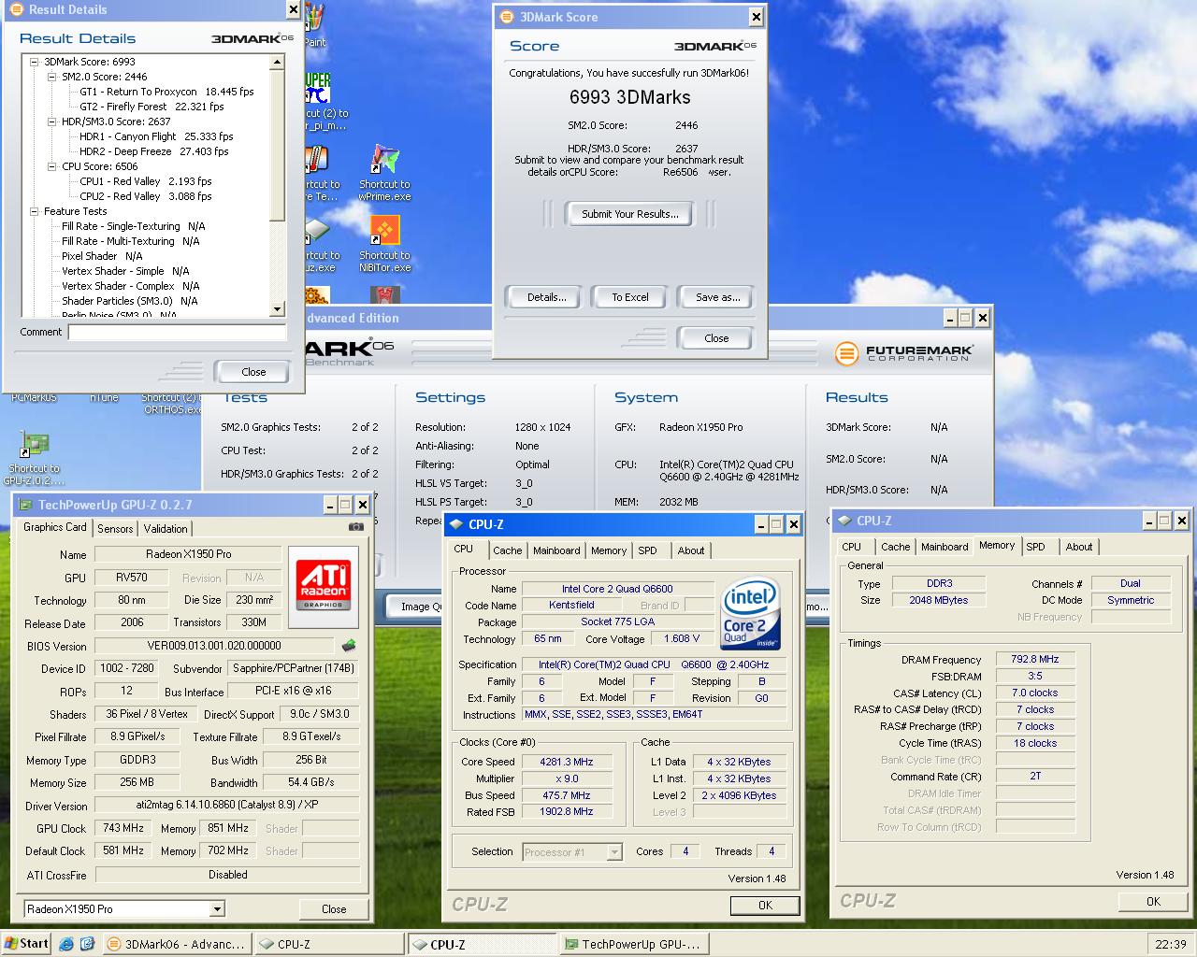The height and width of the screenshot is (957, 1197).
Task: Select the Pixel Shader N/A row
Action: (x=102, y=256)
